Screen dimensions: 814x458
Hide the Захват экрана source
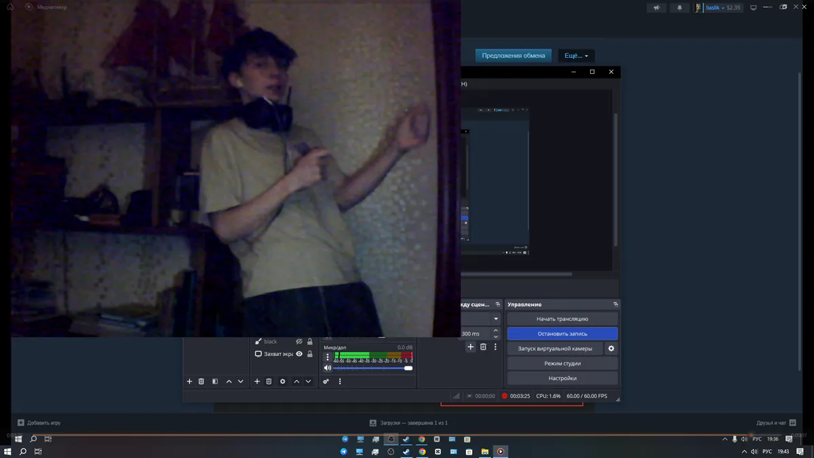point(299,354)
